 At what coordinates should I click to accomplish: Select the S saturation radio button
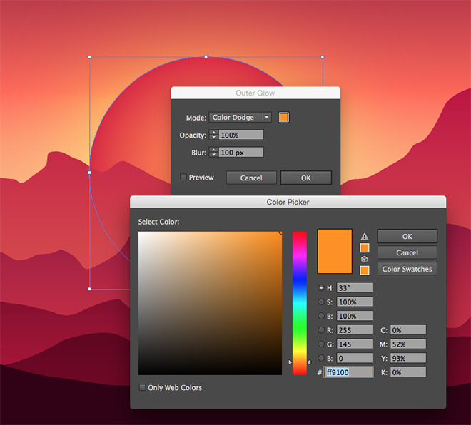(x=321, y=302)
